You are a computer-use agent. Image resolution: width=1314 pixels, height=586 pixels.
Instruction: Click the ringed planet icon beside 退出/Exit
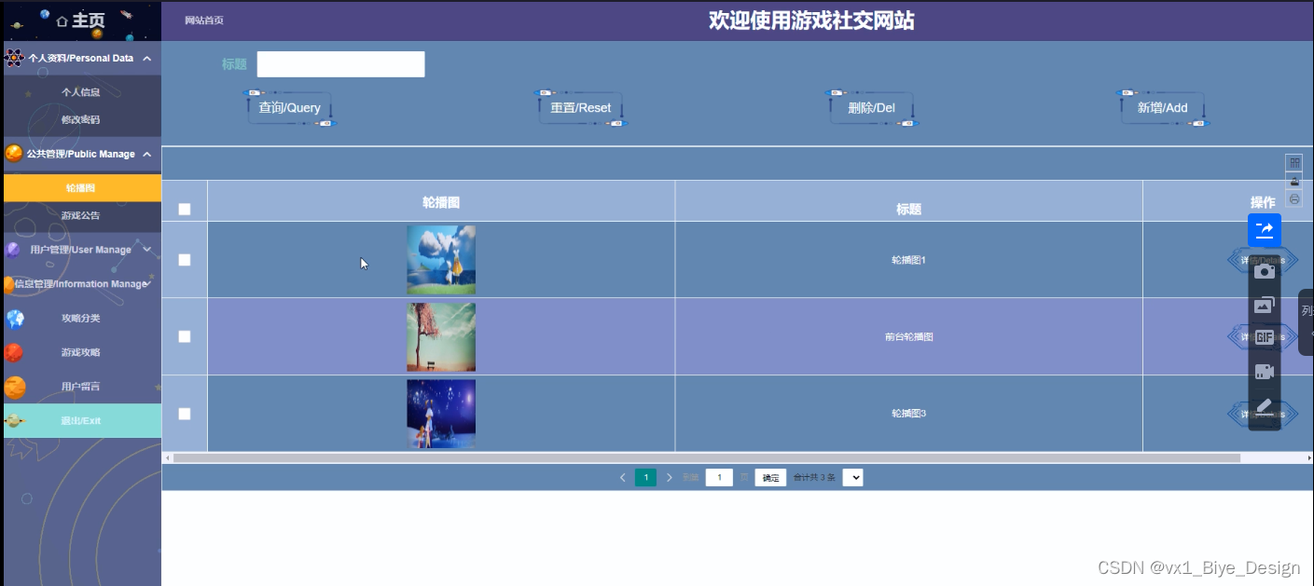pyautogui.click(x=15, y=421)
